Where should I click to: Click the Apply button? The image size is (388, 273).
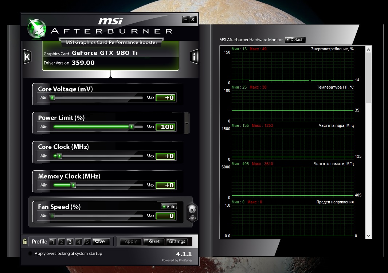coord(131,242)
